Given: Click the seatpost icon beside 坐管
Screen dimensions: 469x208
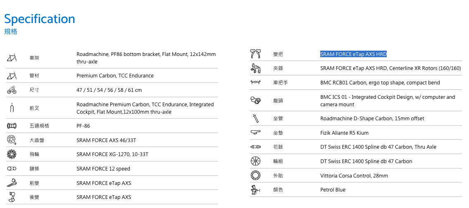Looking at the screenshot, I should 255,118.
